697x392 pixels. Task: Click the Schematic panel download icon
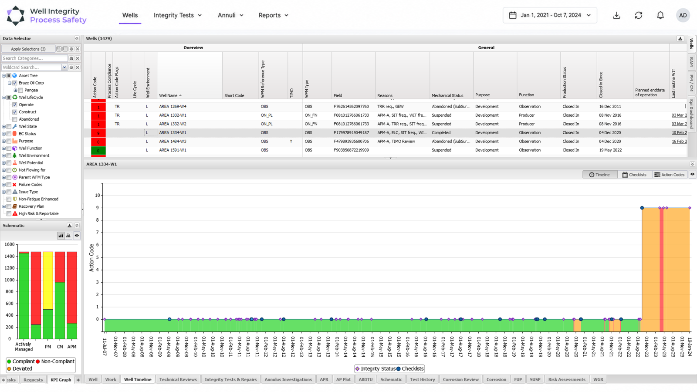click(69, 226)
